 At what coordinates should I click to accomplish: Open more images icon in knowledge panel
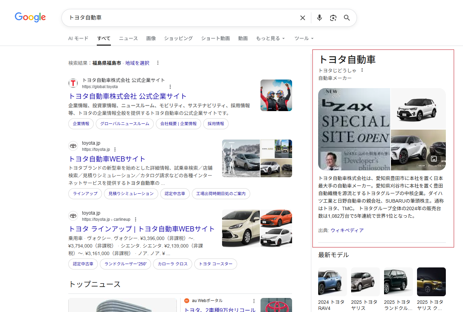[x=434, y=158]
